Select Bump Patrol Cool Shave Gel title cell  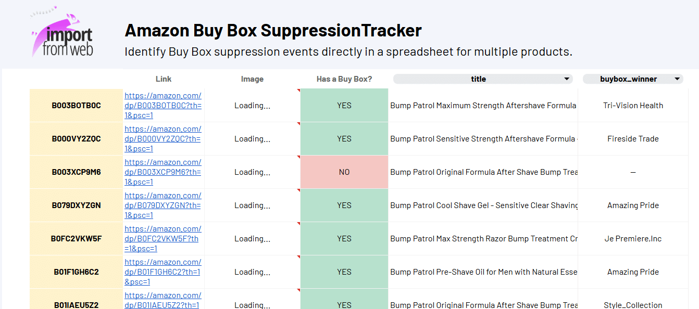tap(483, 205)
